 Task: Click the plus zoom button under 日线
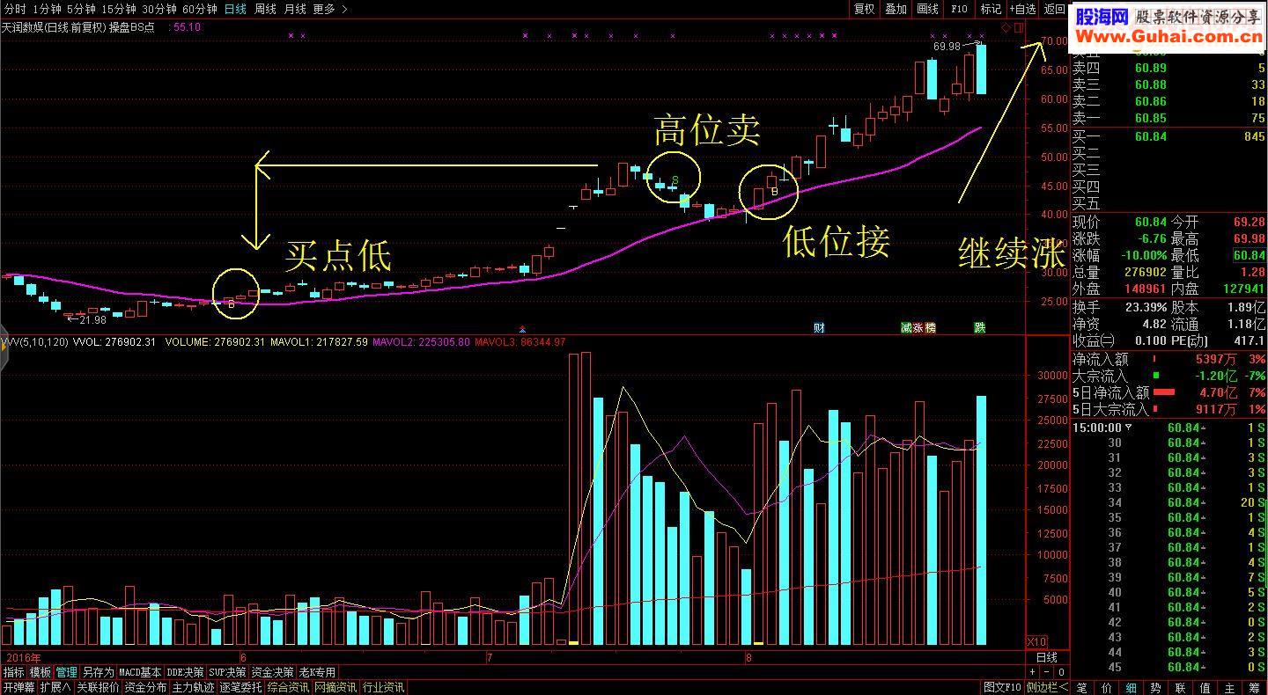[1033, 672]
